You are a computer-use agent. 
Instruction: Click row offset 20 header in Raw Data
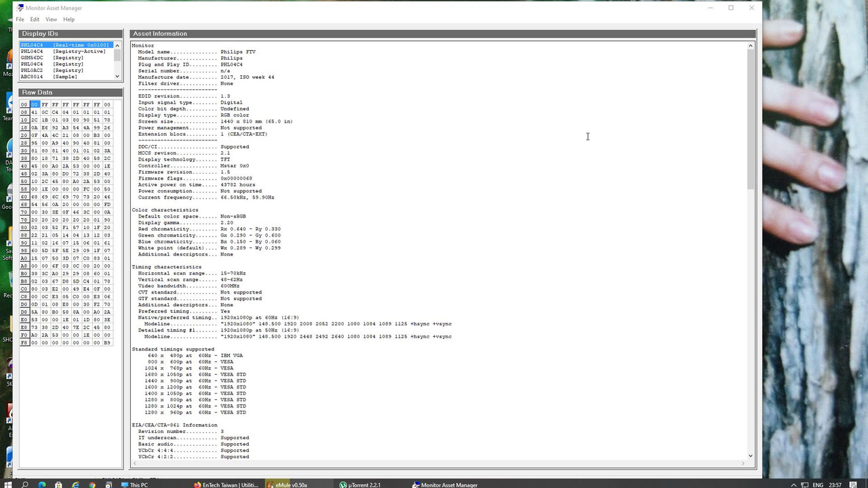(24, 136)
